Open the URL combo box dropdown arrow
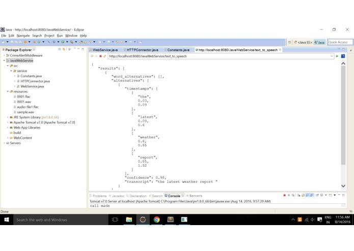Image resolution: width=354 pixels, height=251 pixels. [332, 56]
